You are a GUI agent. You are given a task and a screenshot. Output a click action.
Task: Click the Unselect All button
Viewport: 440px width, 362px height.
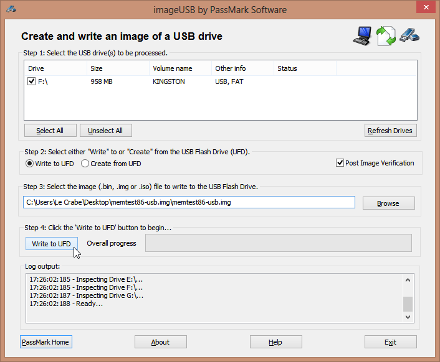(105, 131)
